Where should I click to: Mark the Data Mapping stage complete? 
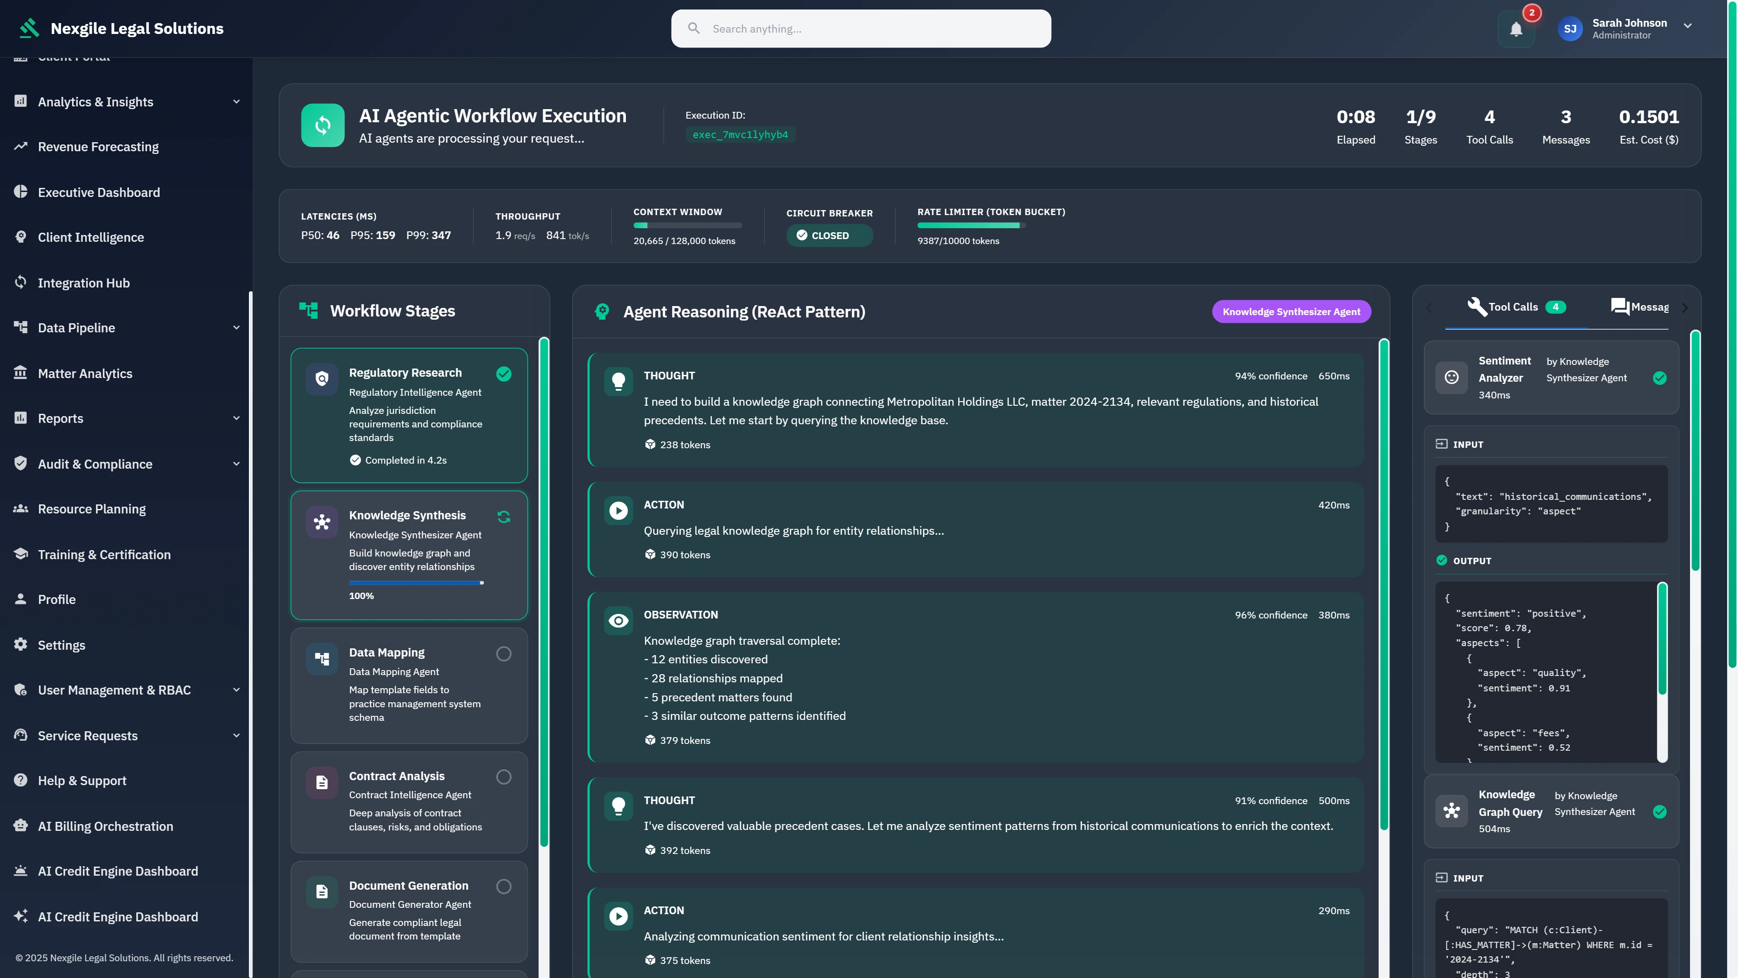pyautogui.click(x=504, y=653)
